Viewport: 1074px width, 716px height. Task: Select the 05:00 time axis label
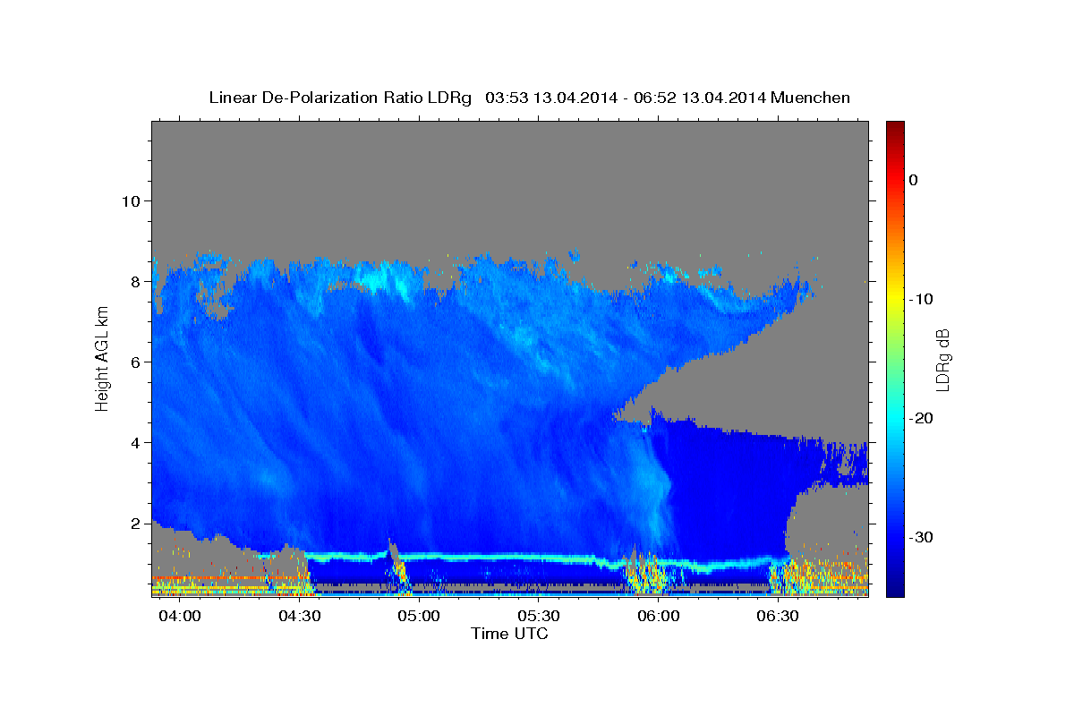[419, 617]
